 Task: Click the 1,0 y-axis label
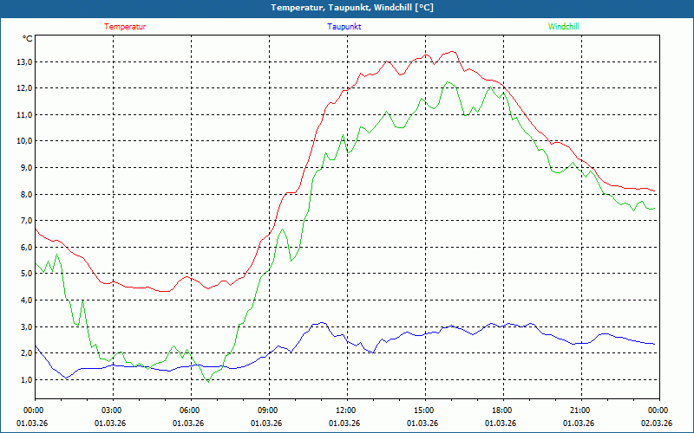click(27, 380)
